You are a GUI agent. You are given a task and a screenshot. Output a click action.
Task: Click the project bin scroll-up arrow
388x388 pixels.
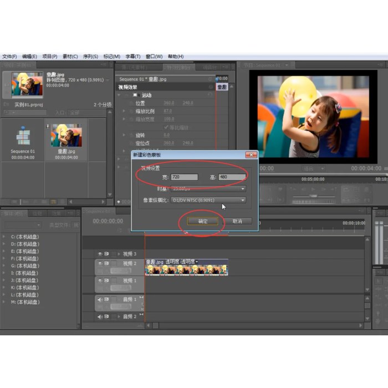point(110,112)
